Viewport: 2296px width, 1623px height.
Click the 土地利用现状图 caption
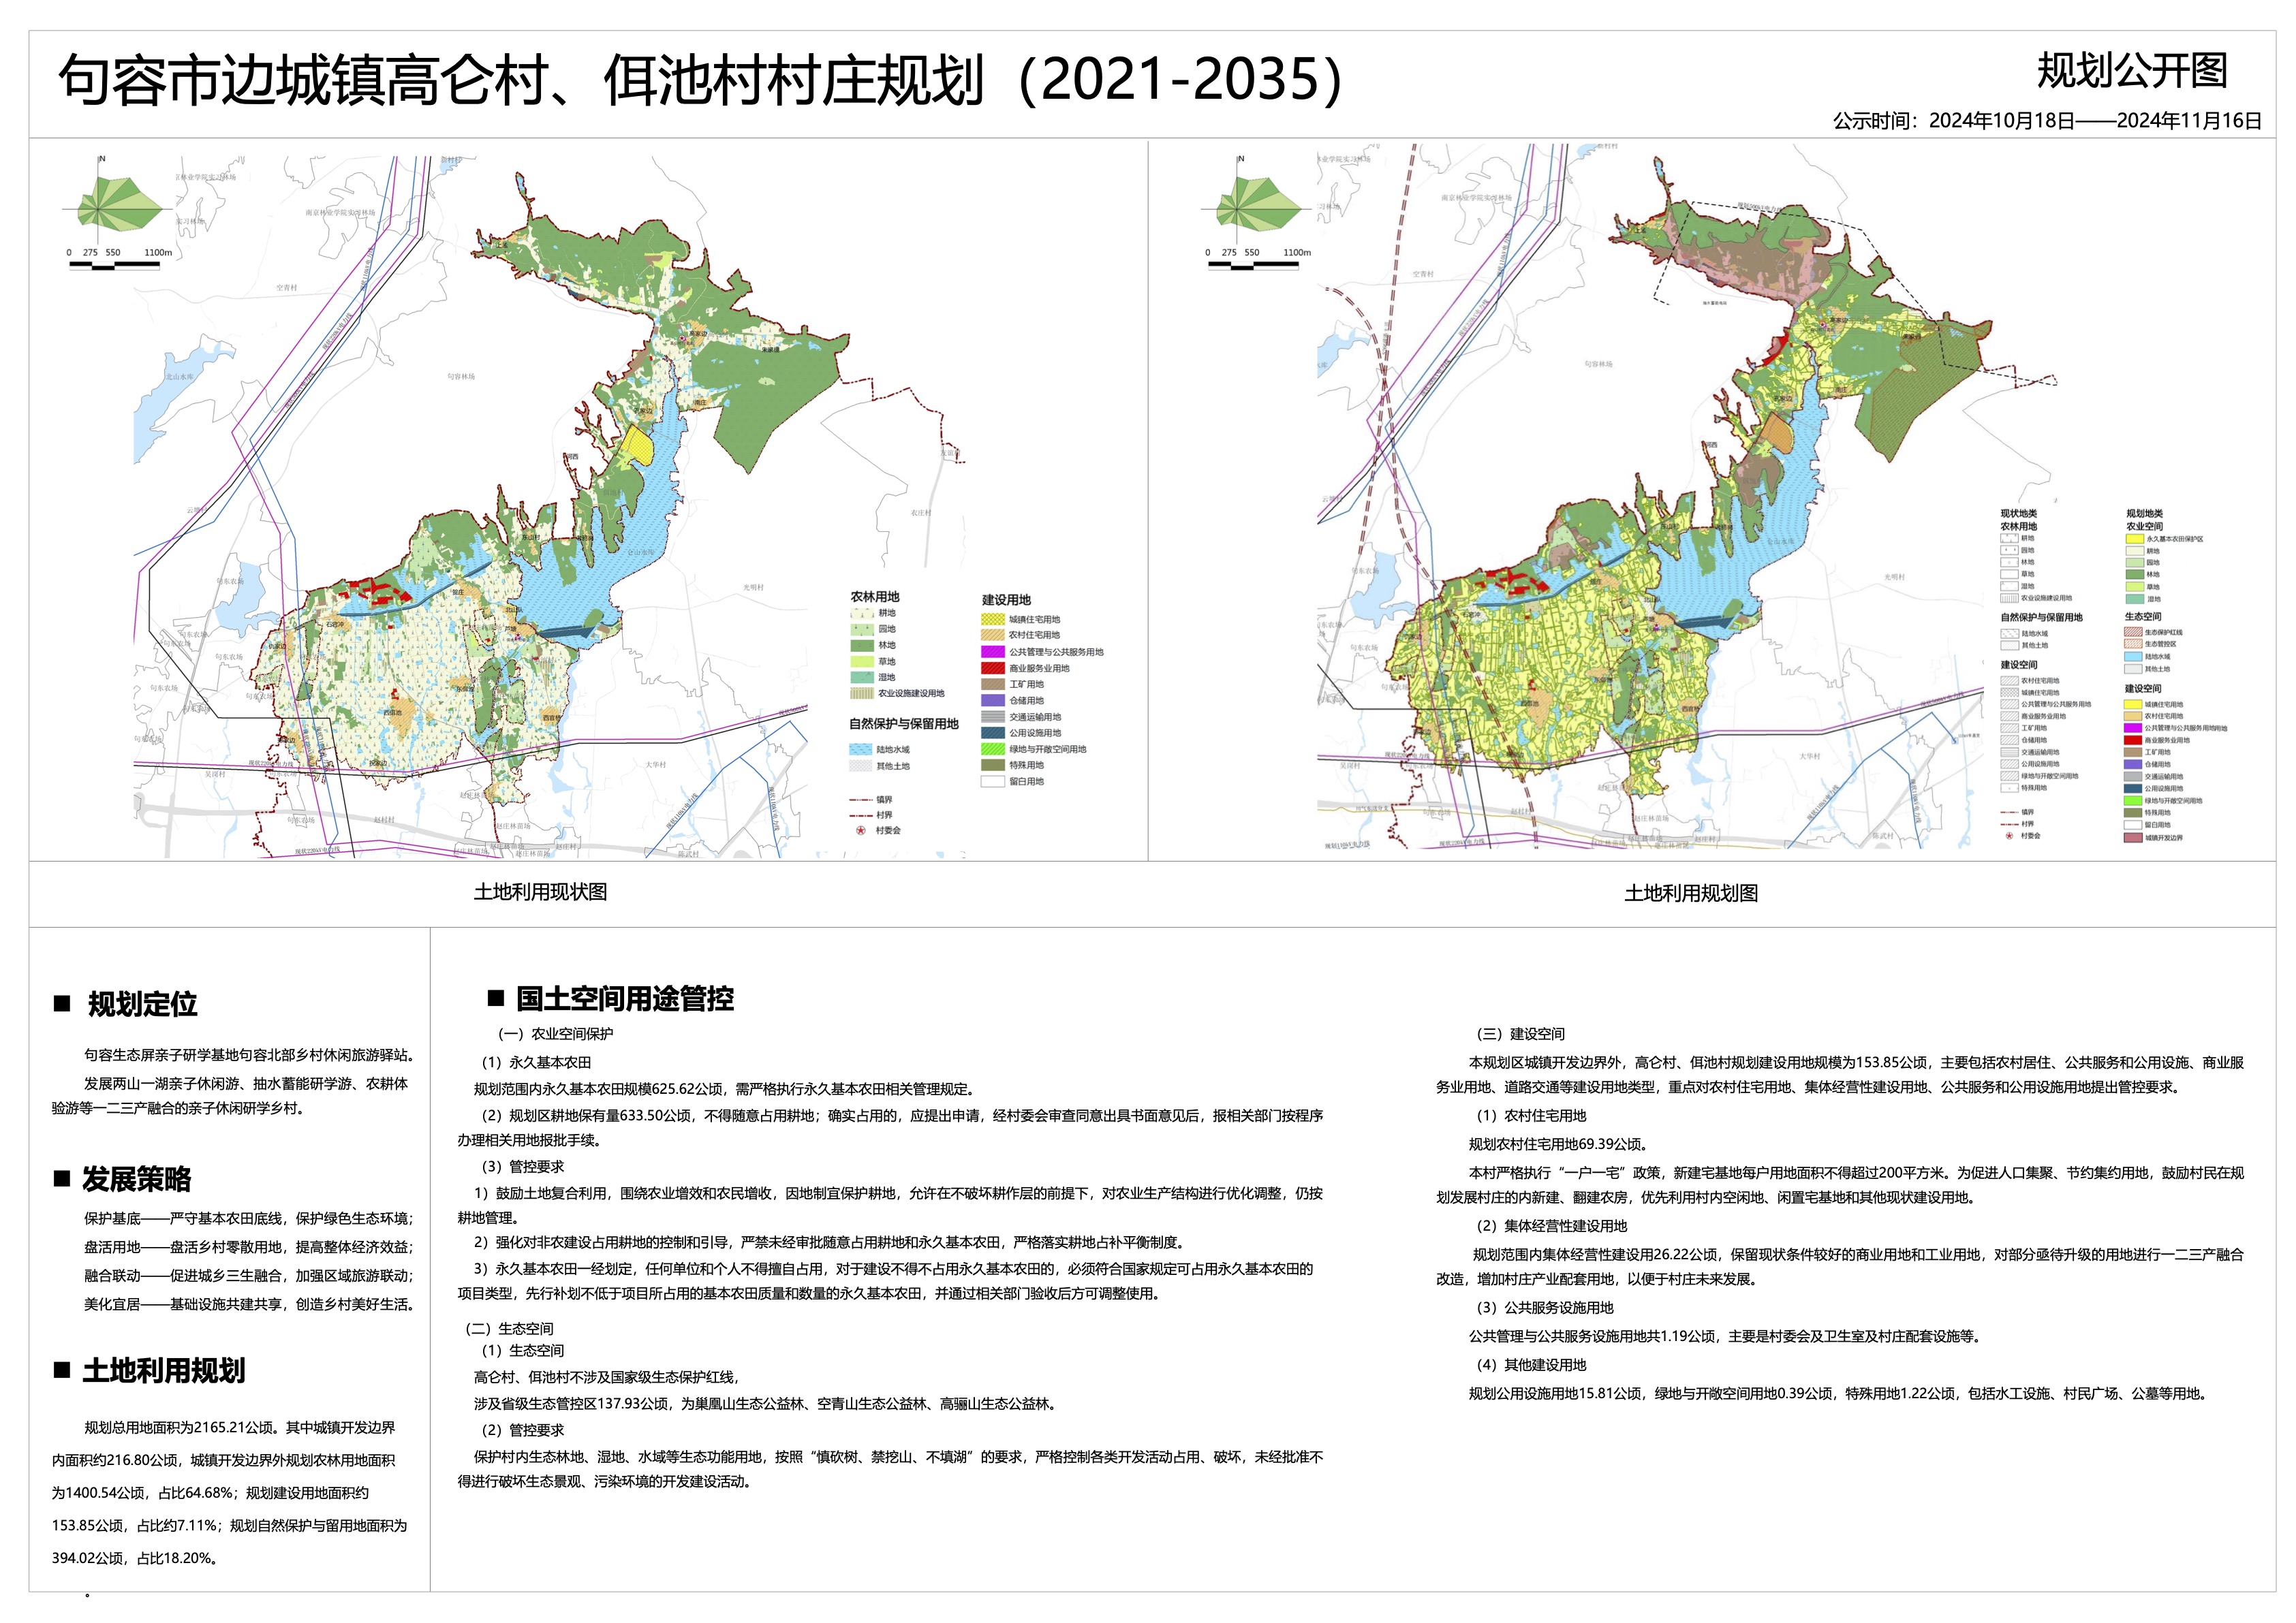click(540, 892)
